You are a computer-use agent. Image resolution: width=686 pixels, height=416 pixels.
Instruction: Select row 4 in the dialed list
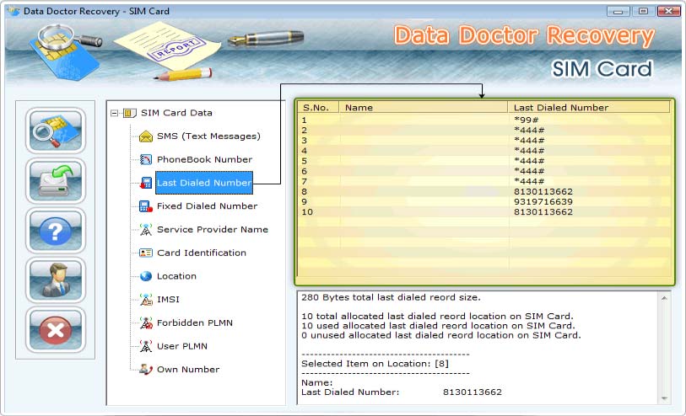[483, 151]
